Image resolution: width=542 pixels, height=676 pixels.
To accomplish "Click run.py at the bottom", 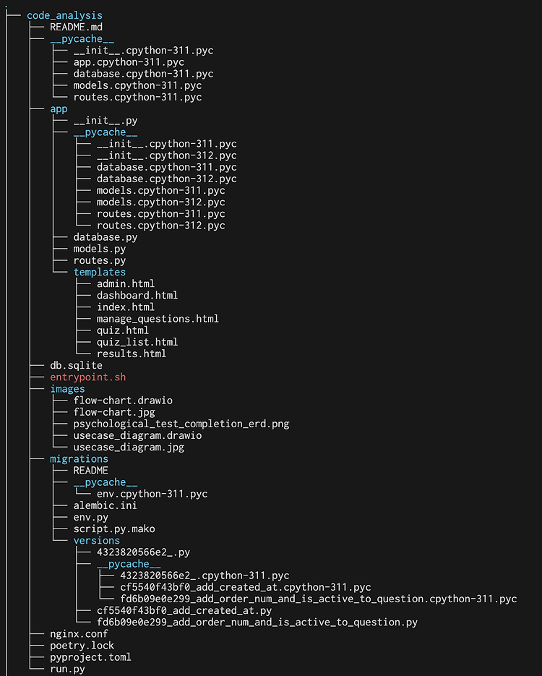I will click(67, 669).
